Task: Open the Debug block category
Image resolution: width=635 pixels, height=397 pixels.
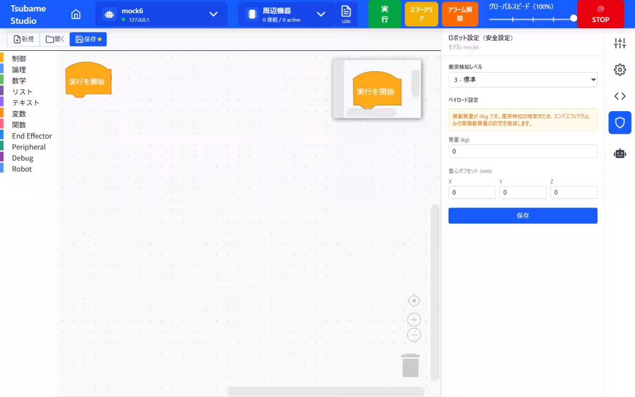Action: (x=22, y=158)
